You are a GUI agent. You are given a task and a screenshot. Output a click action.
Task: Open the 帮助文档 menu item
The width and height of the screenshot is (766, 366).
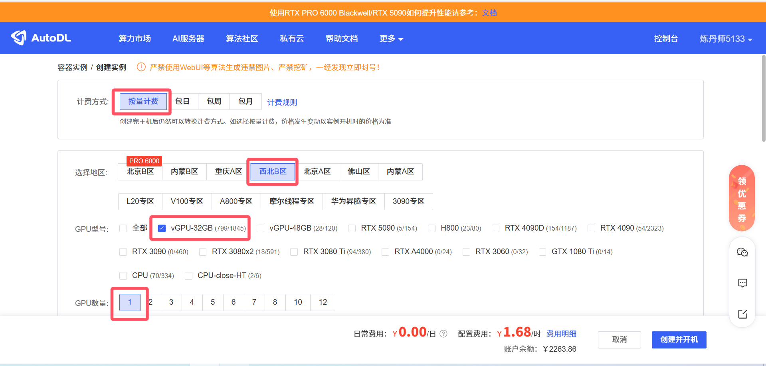[x=342, y=38]
